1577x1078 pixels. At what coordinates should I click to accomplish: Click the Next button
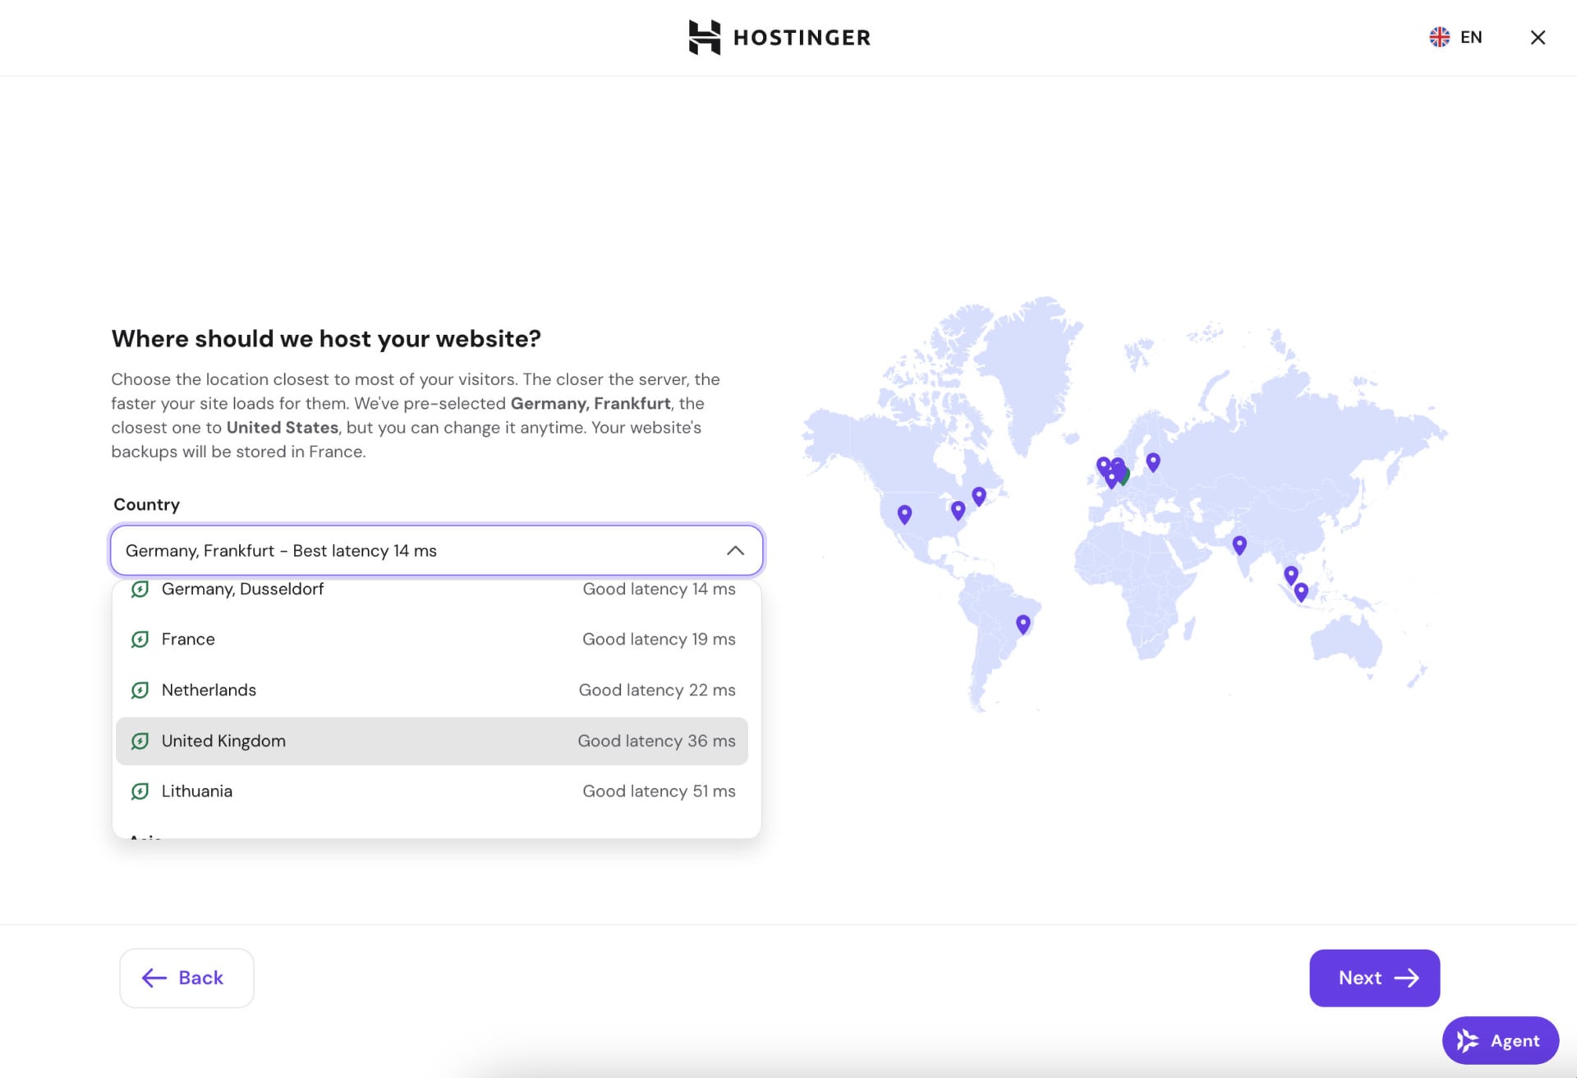1374,978
